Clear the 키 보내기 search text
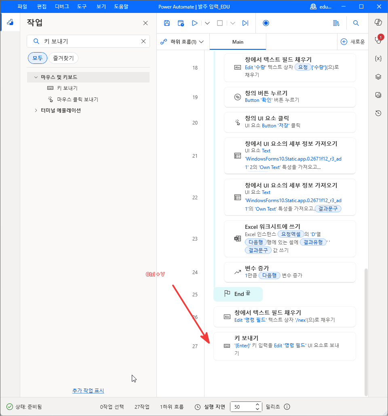This screenshot has height=416, width=388. click(143, 41)
